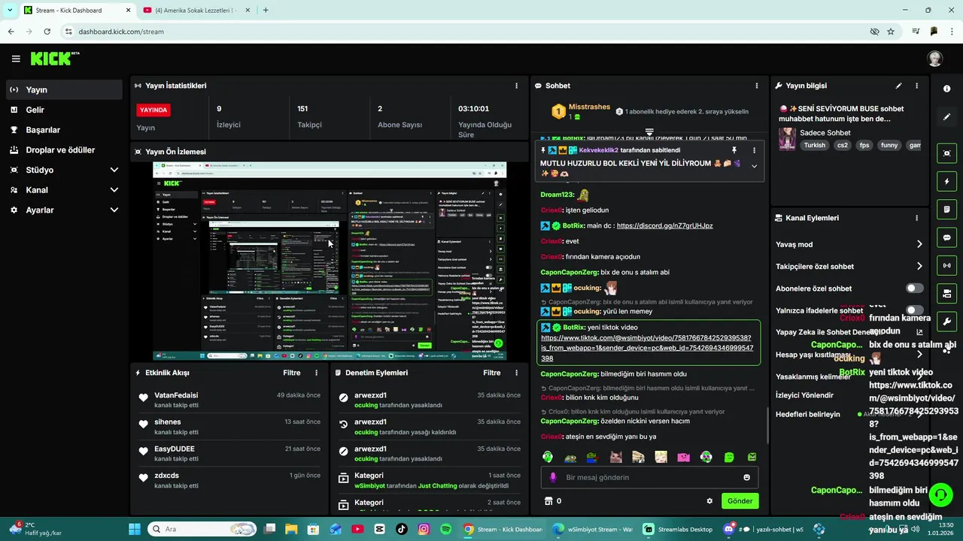Click the broadcast signal icon in right rail

point(946,265)
